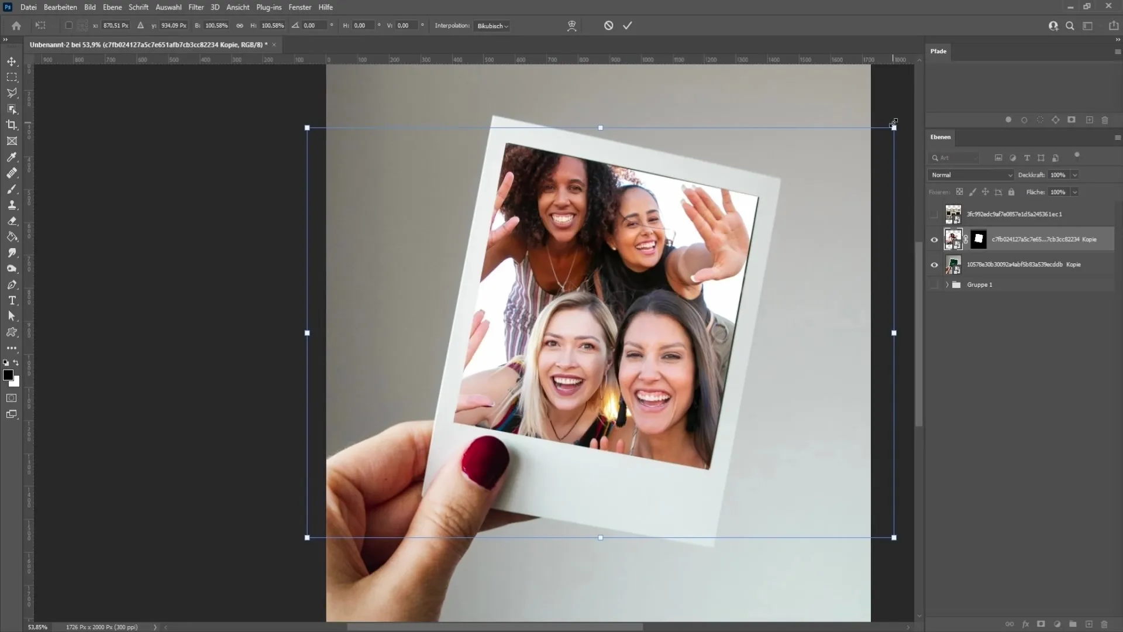Delete layer with Layers panel trash icon
Screen dimensions: 1123x632
[x=1104, y=624]
